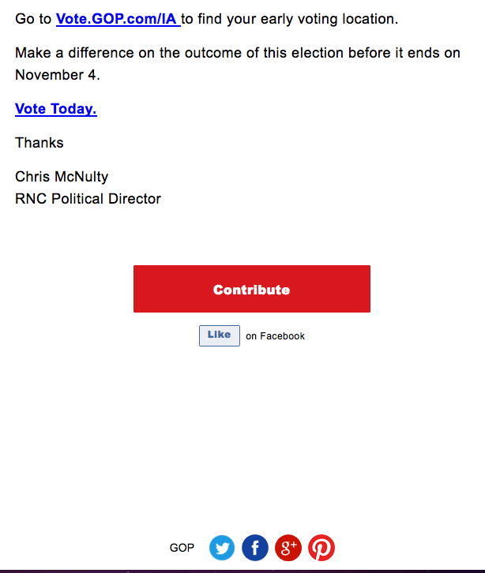Click the 'Go to' text before the link
Viewport: 485px width, 573px height.
[x=33, y=19]
